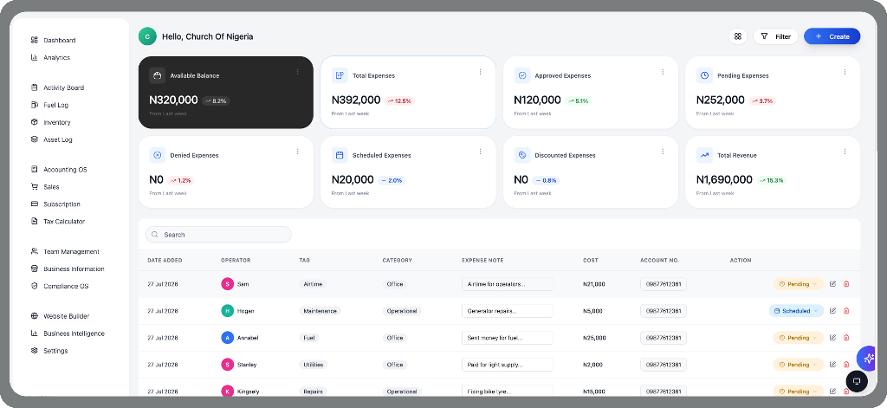
Task: Click the Total Expenses icon
Action: pos(340,75)
